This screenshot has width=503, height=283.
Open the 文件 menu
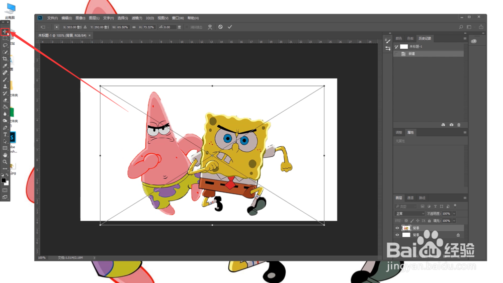point(53,18)
